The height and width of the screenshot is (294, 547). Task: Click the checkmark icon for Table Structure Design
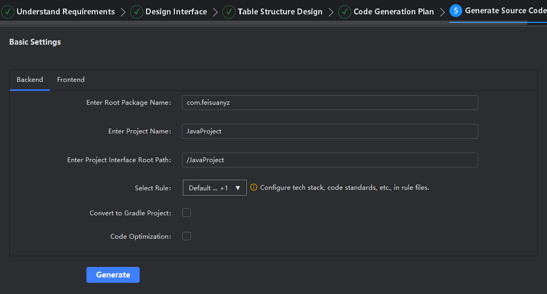coord(229,12)
